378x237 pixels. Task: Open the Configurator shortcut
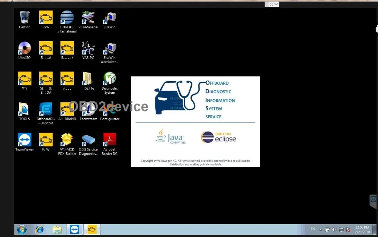tap(110, 112)
